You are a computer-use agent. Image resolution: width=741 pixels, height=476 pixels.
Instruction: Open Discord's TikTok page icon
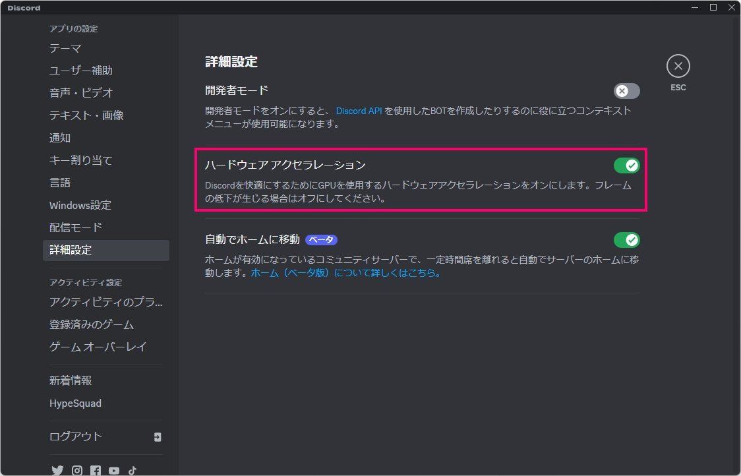pyautogui.click(x=133, y=470)
